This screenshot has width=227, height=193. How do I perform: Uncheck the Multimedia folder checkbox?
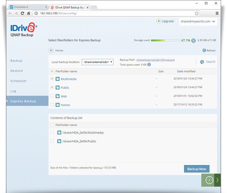coord(52,79)
